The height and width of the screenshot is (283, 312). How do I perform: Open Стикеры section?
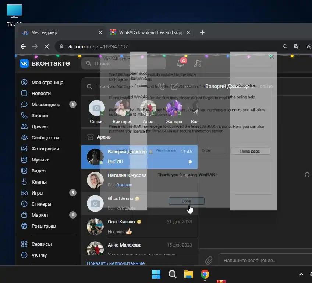coord(36,204)
